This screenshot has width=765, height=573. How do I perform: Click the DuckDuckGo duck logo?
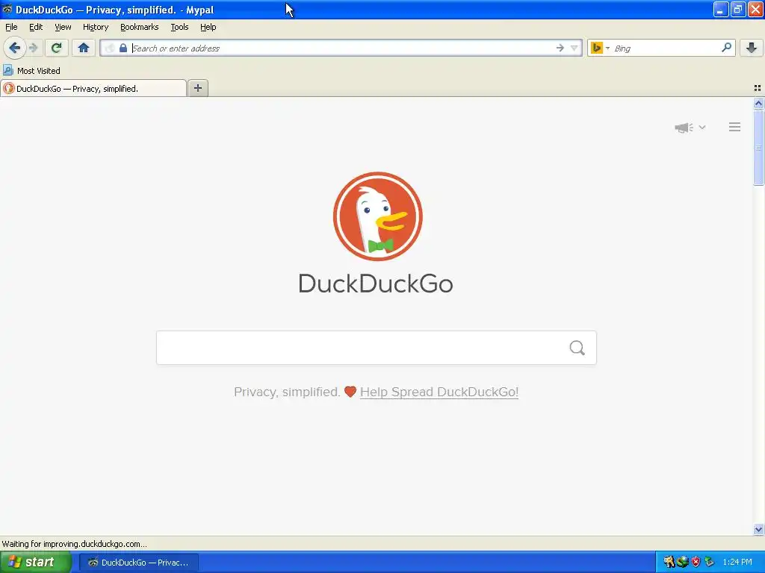(x=377, y=216)
